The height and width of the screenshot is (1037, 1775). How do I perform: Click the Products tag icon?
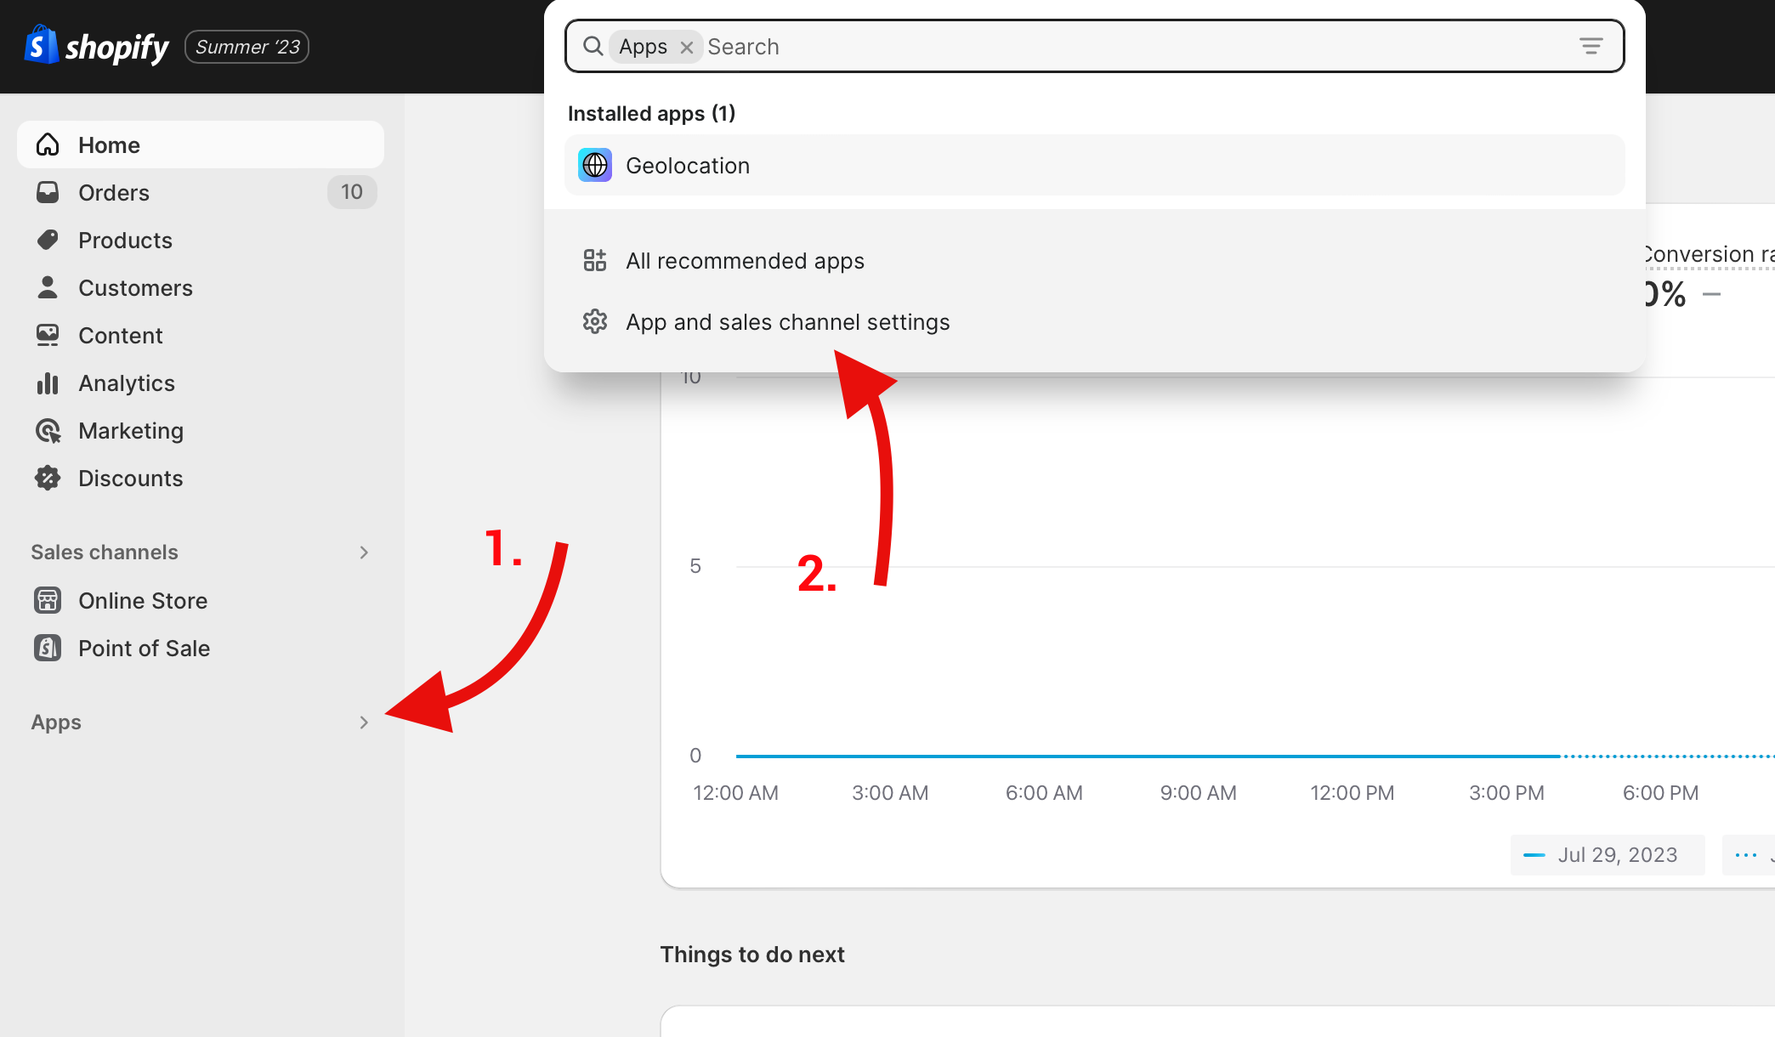point(48,240)
